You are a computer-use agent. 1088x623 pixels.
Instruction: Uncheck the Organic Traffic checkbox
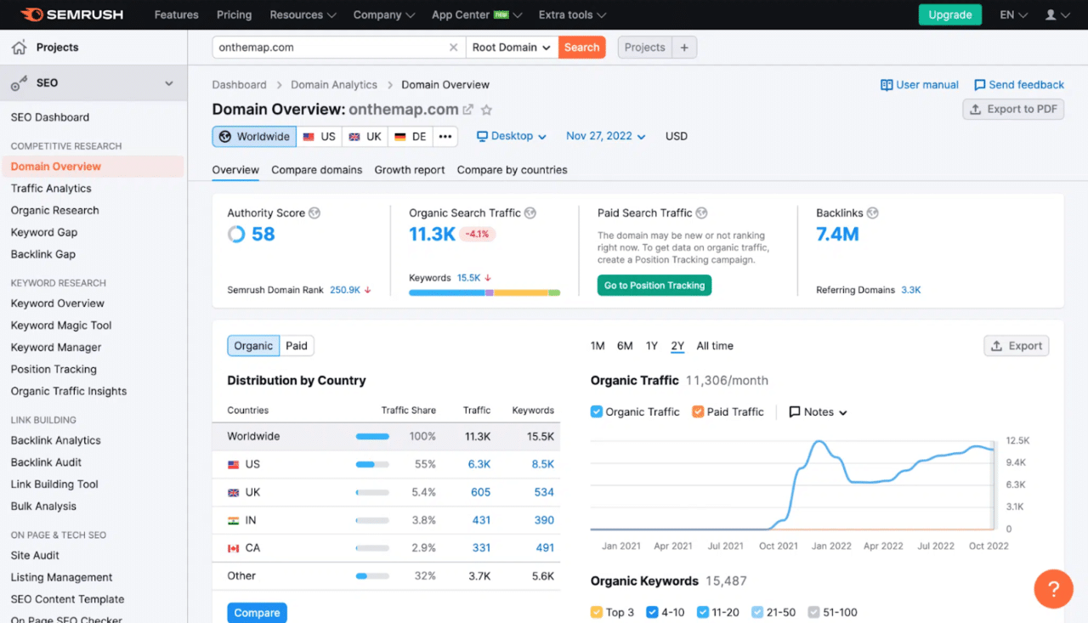597,412
